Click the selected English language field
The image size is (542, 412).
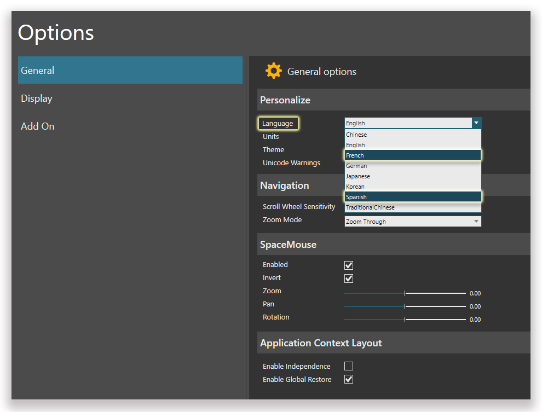point(408,123)
